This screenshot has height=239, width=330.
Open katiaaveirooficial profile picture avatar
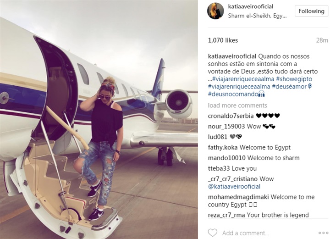[215, 11]
